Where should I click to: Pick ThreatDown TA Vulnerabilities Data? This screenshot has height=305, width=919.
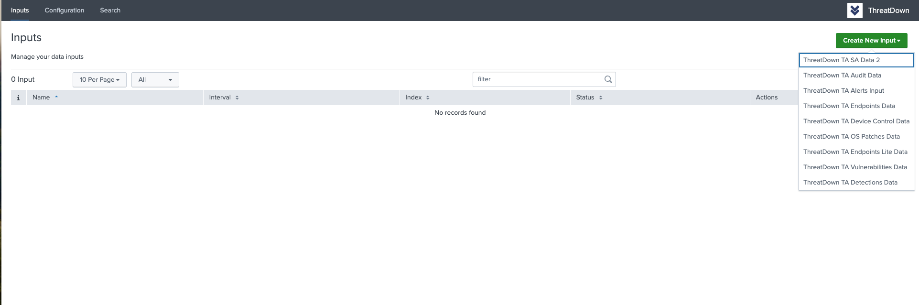[x=856, y=167]
